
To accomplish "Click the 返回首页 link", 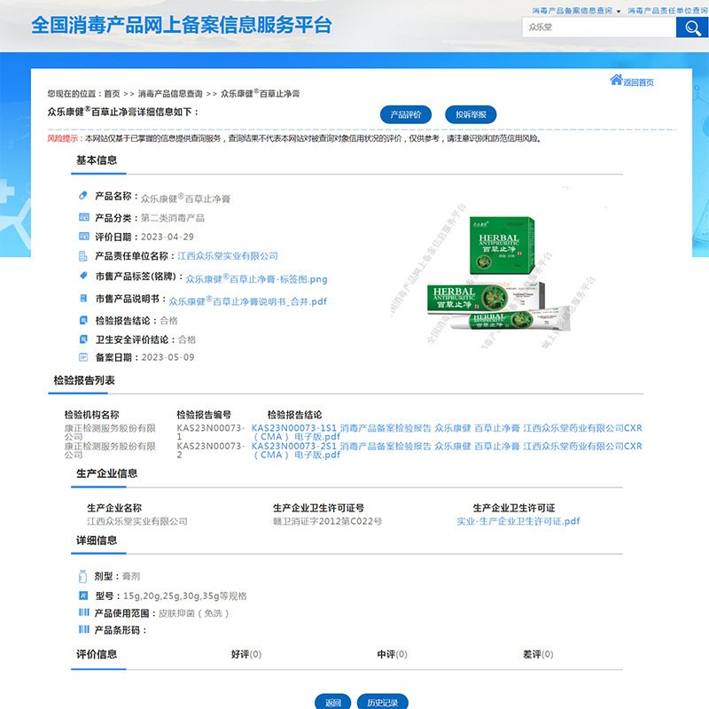I will 638,82.
